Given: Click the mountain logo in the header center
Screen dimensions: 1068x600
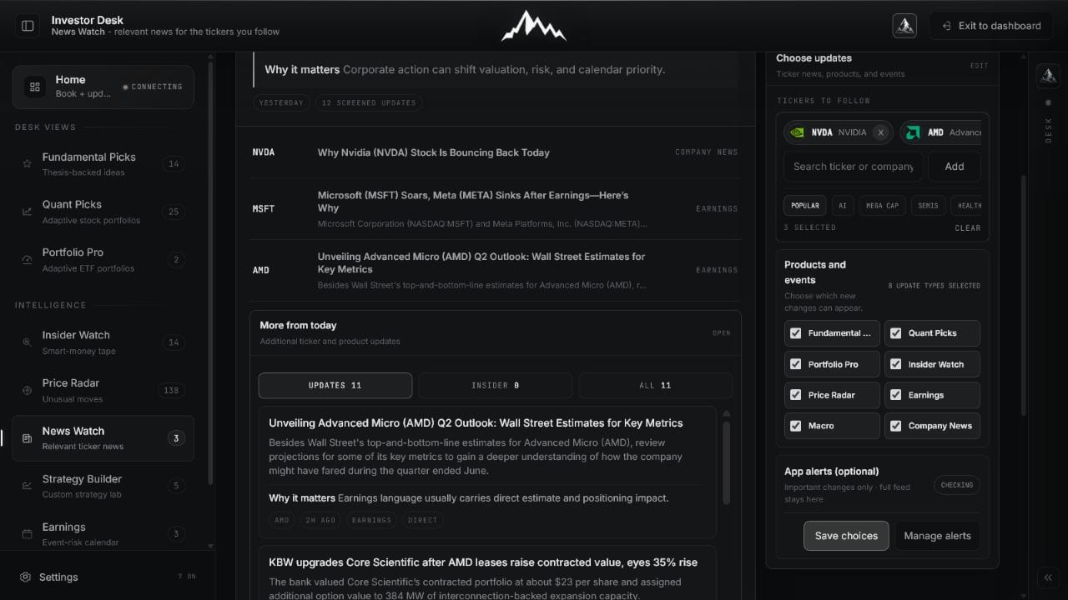Looking at the screenshot, I should (x=534, y=26).
